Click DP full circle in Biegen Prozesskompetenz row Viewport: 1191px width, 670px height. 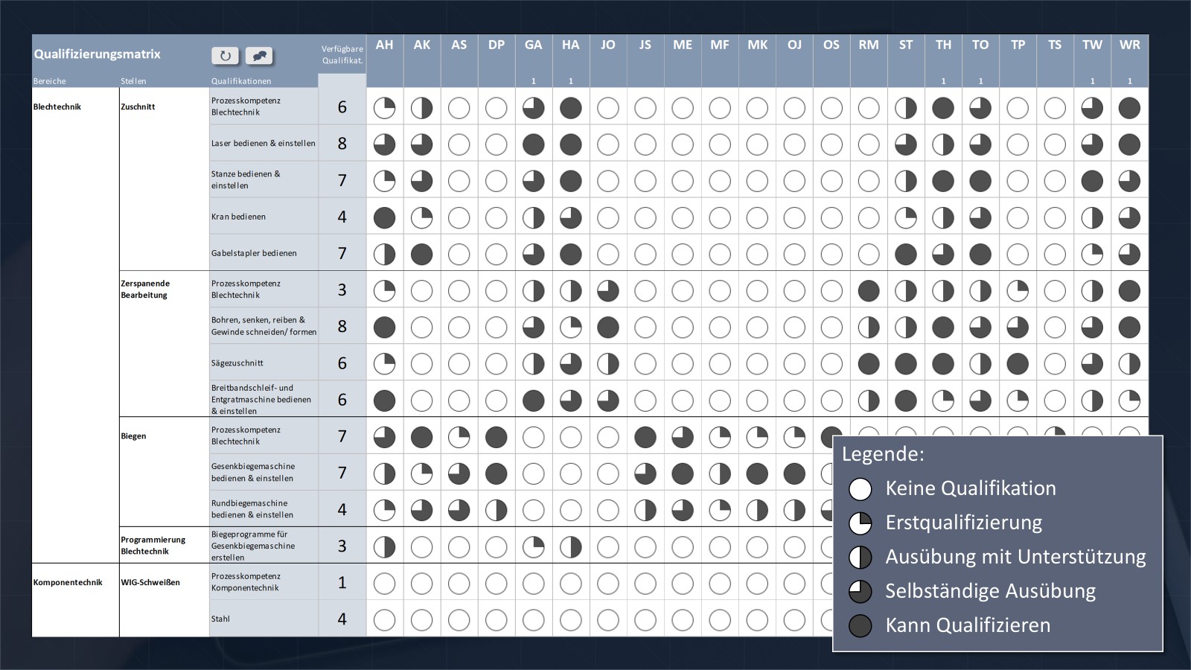pos(496,437)
